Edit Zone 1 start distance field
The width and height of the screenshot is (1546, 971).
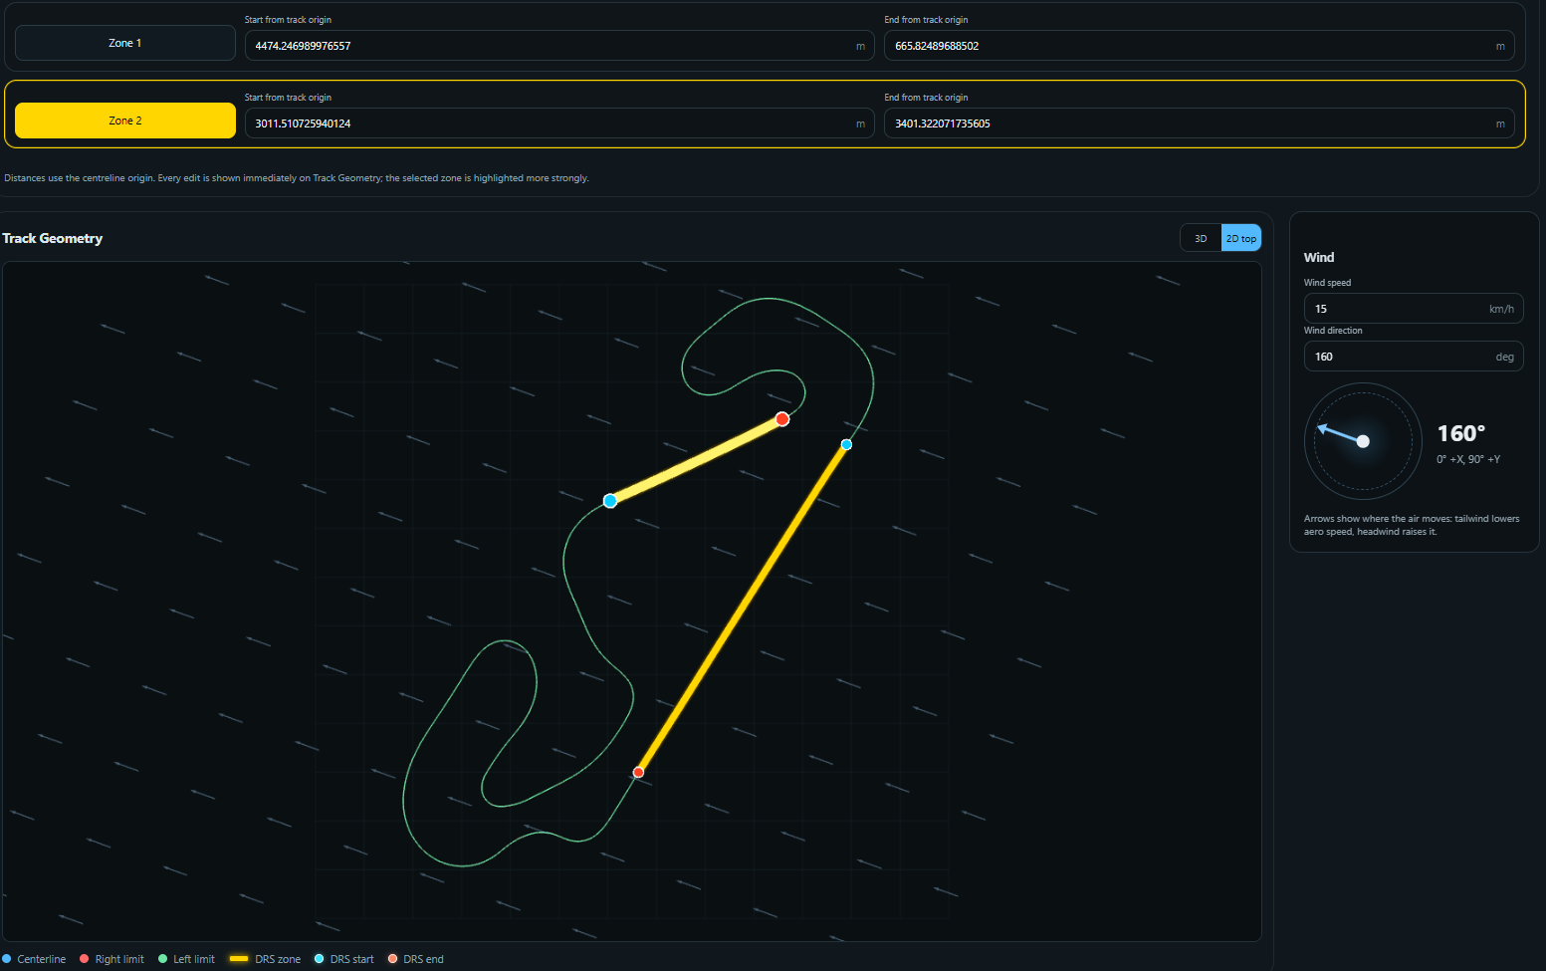pyautogui.click(x=559, y=46)
